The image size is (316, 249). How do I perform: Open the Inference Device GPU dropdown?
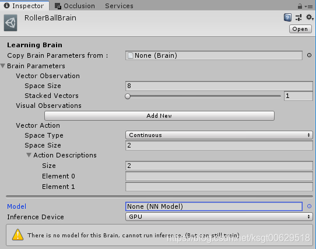click(x=219, y=217)
